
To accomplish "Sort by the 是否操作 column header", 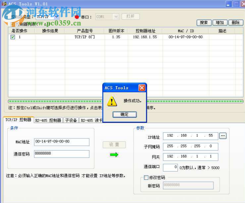I will coord(21,31).
